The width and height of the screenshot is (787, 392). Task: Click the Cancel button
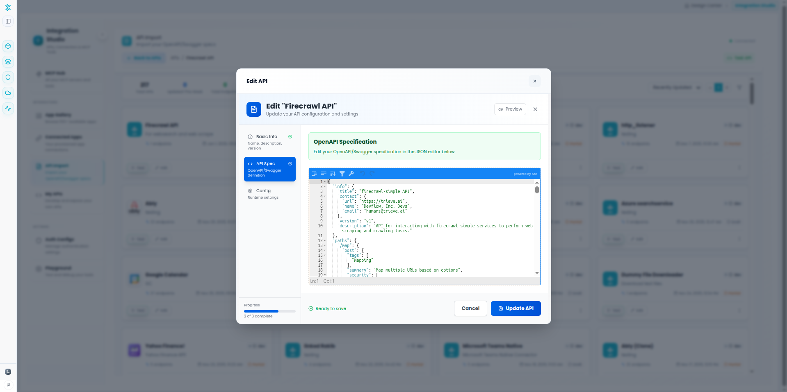tap(470, 308)
